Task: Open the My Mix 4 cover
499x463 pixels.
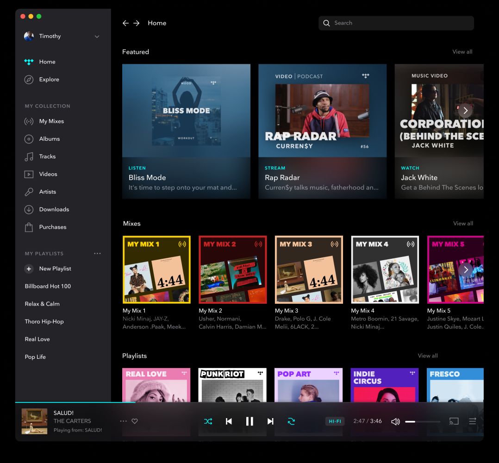Action: click(x=385, y=270)
